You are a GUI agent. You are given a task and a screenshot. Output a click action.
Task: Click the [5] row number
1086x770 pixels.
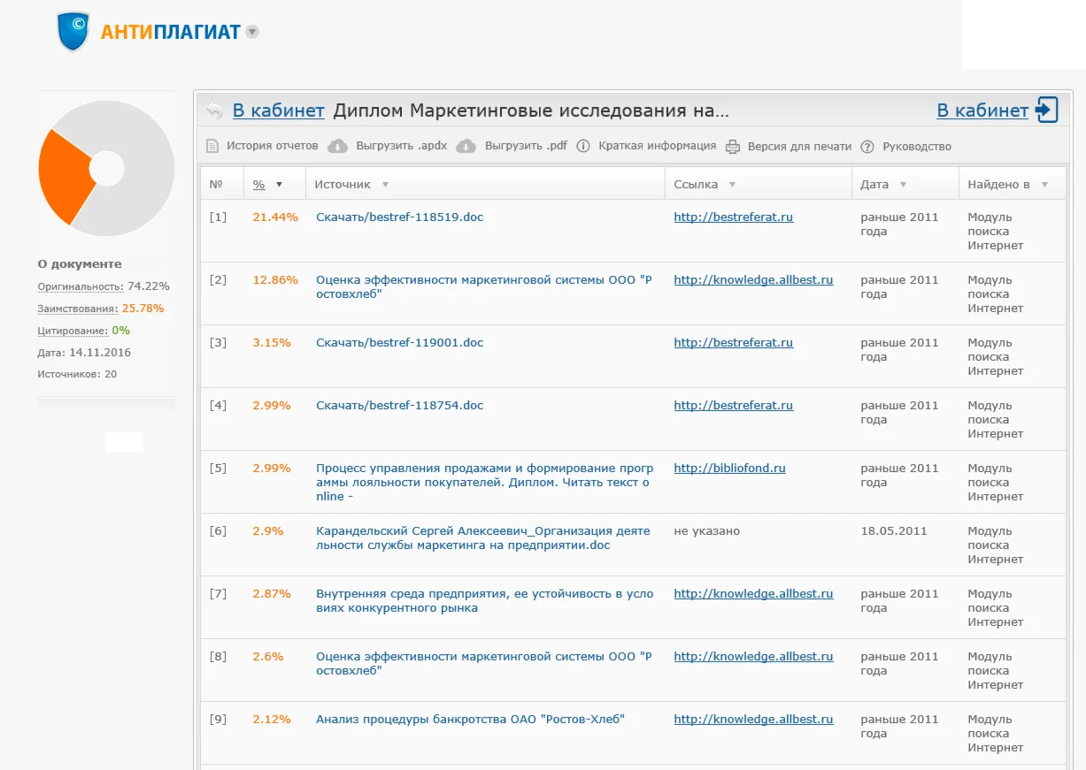218,468
